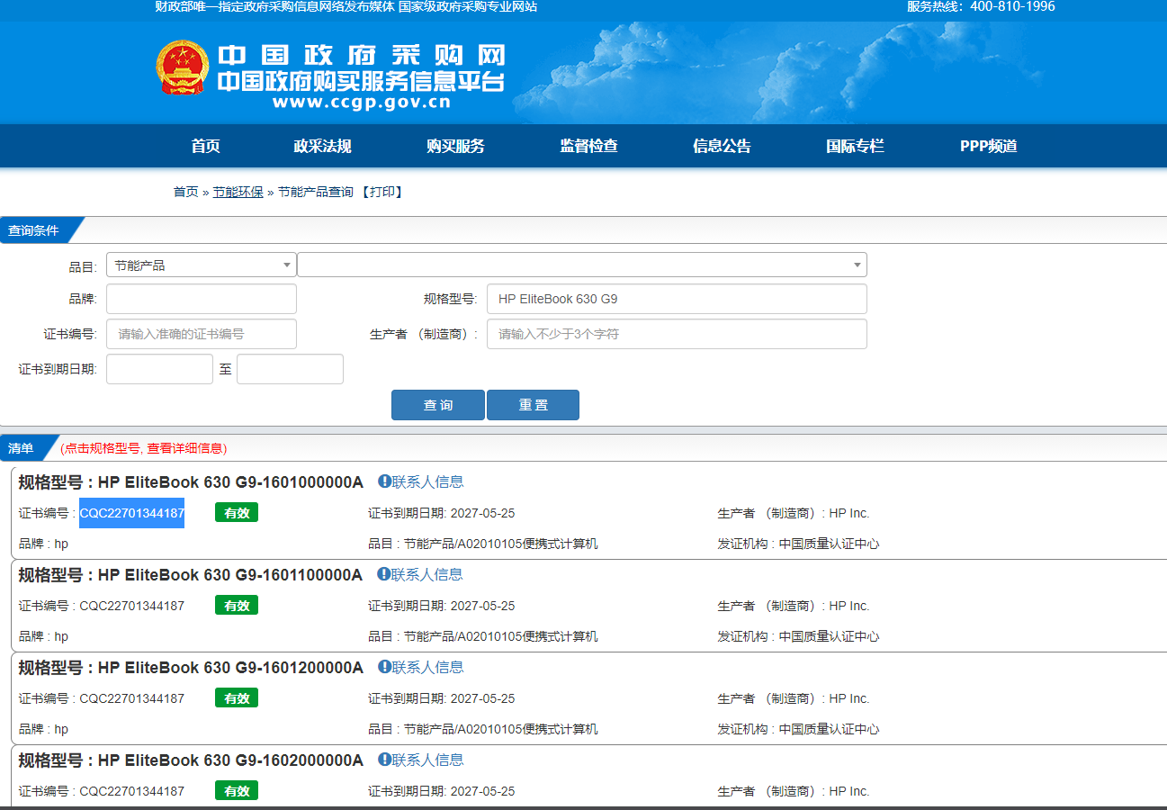Focus the 生产者(制造商) input field
Viewport: 1167px width, 810px height.
pyautogui.click(x=677, y=334)
